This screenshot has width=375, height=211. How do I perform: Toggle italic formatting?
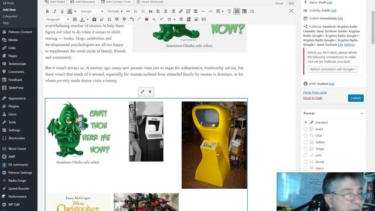pos(54,12)
